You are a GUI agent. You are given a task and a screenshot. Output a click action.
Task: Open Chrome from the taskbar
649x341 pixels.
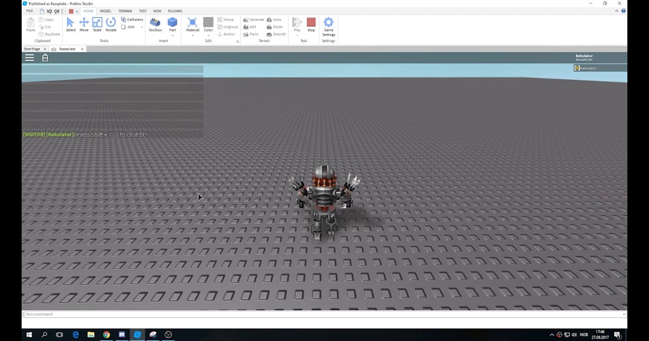pos(107,335)
